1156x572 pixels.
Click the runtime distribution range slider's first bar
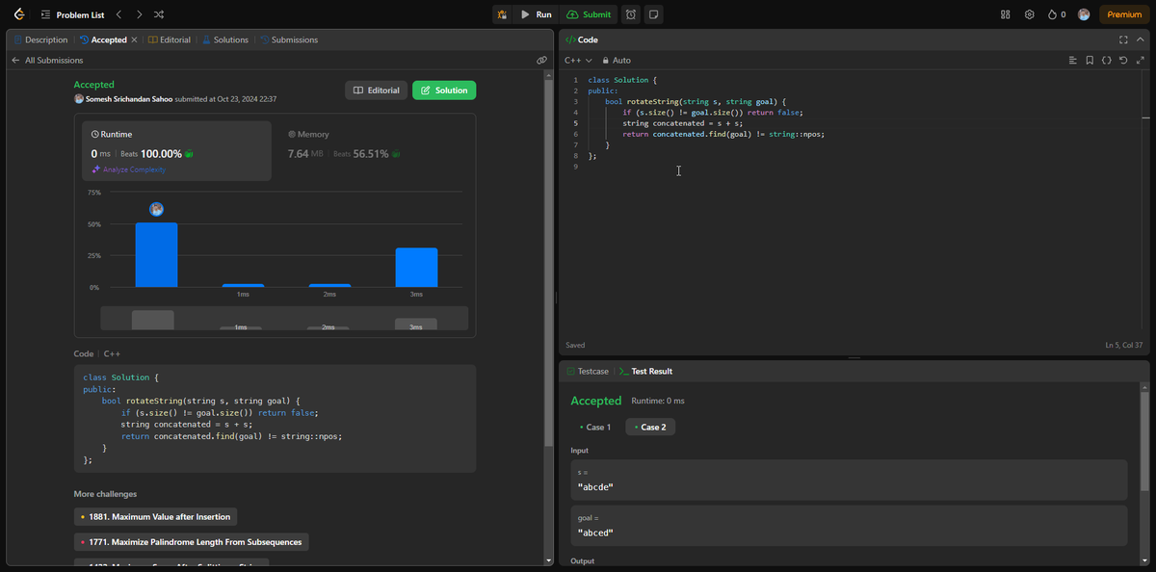153,320
